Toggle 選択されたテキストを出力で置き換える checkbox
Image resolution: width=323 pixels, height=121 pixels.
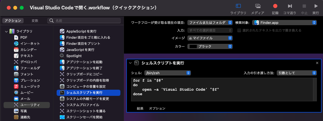[239, 30]
